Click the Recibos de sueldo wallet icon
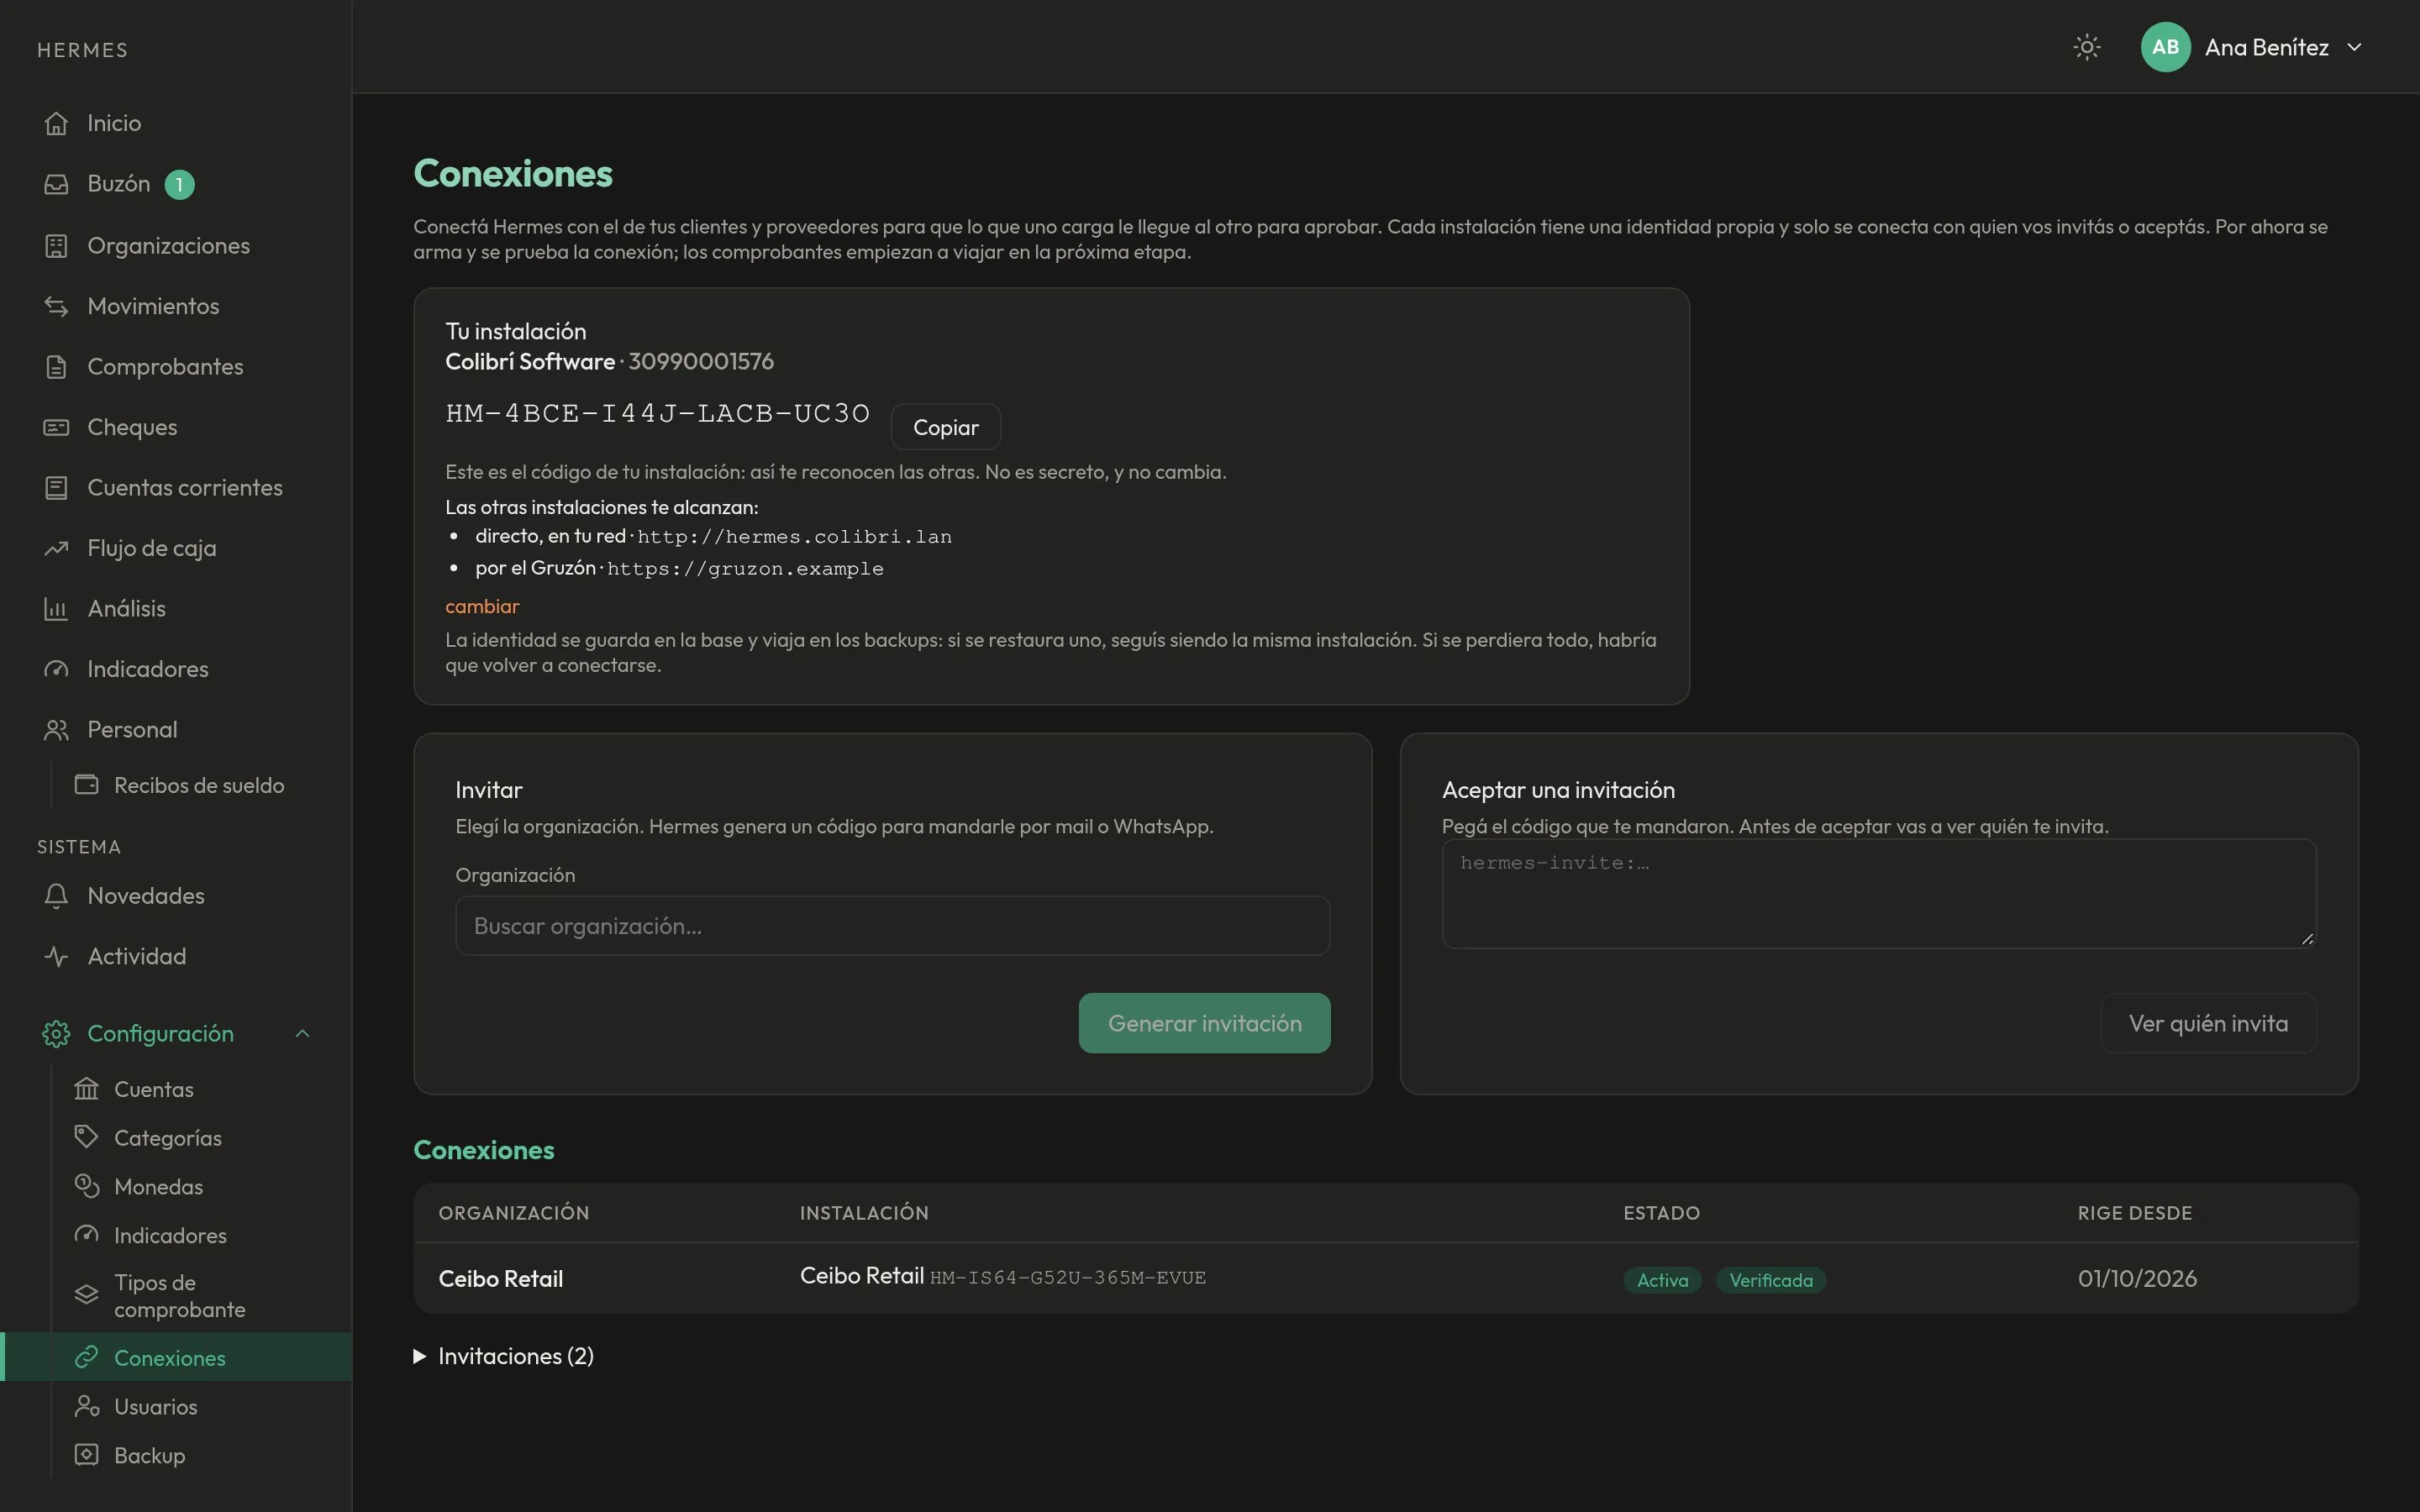Viewport: 2420px width, 1512px height. pos(87,785)
